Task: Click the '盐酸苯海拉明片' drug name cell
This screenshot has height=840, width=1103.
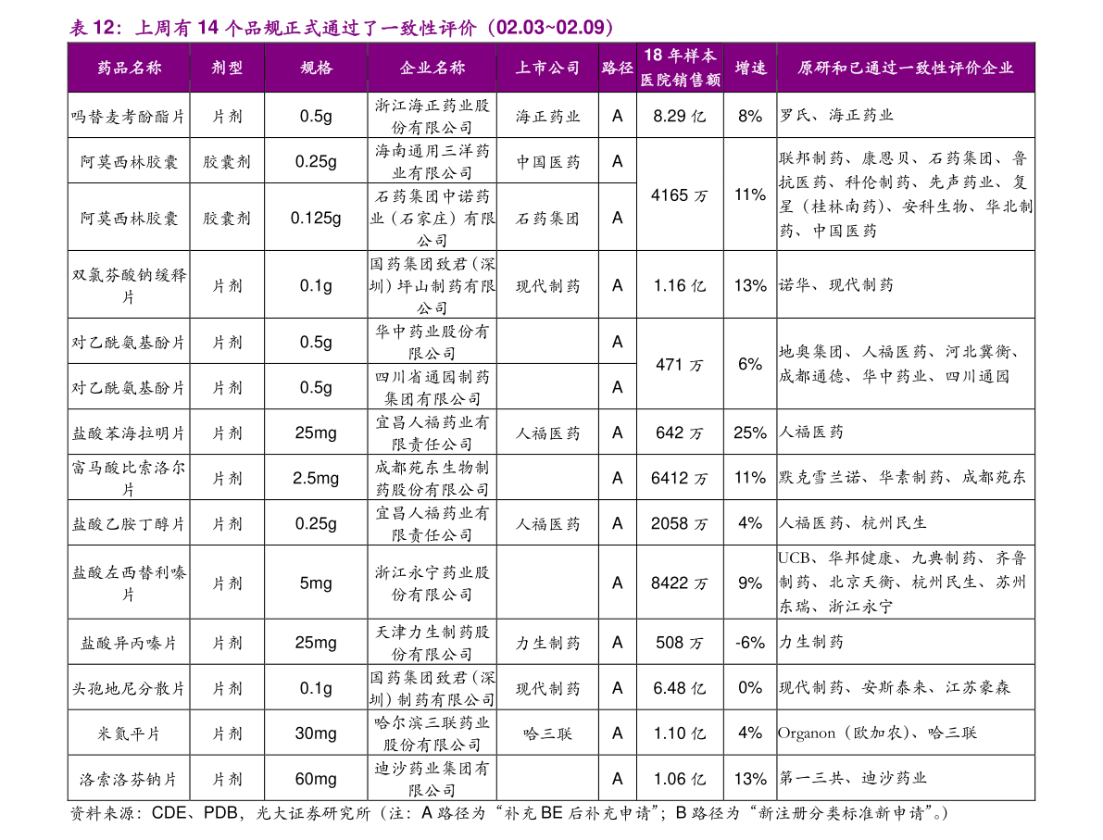Action: click(128, 433)
